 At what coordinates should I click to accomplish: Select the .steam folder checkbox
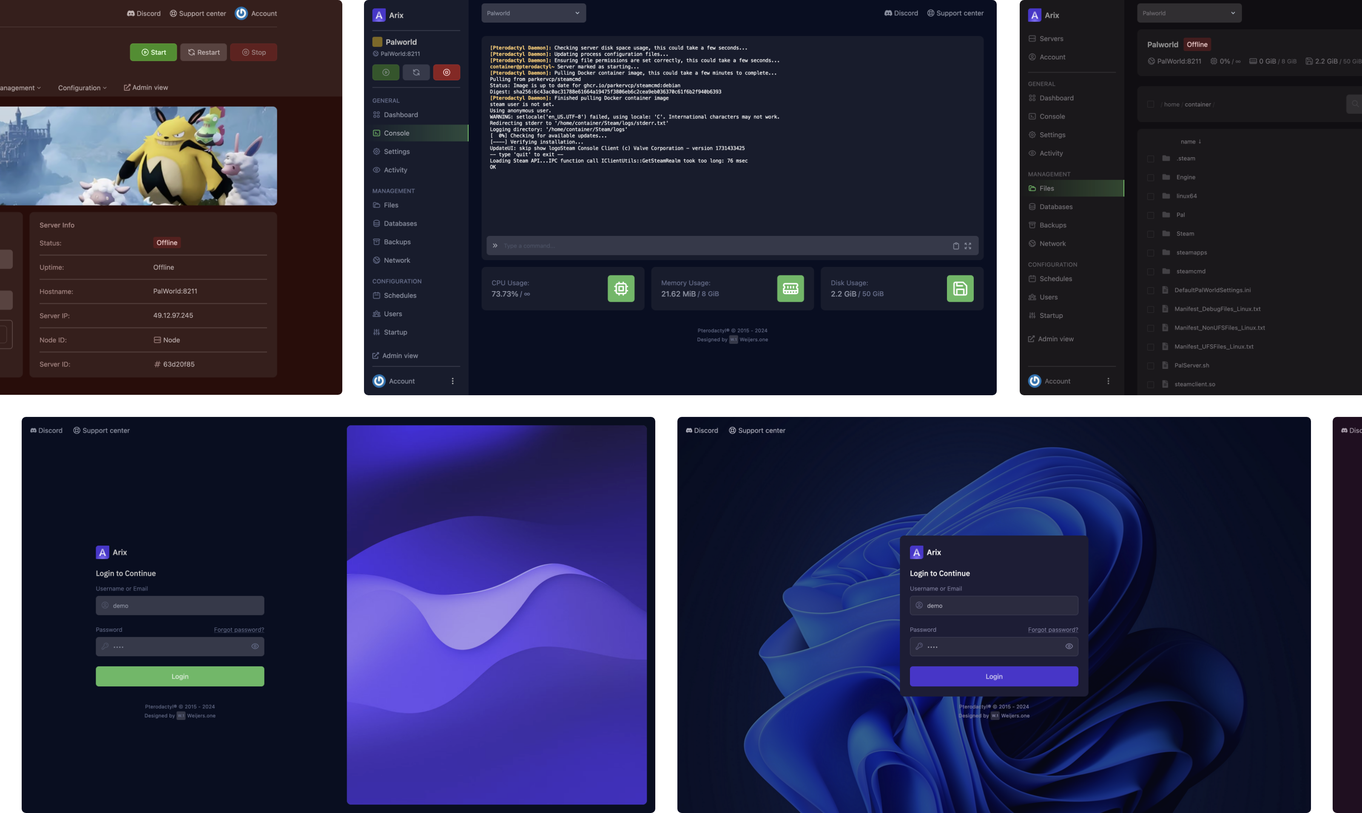pyautogui.click(x=1151, y=159)
